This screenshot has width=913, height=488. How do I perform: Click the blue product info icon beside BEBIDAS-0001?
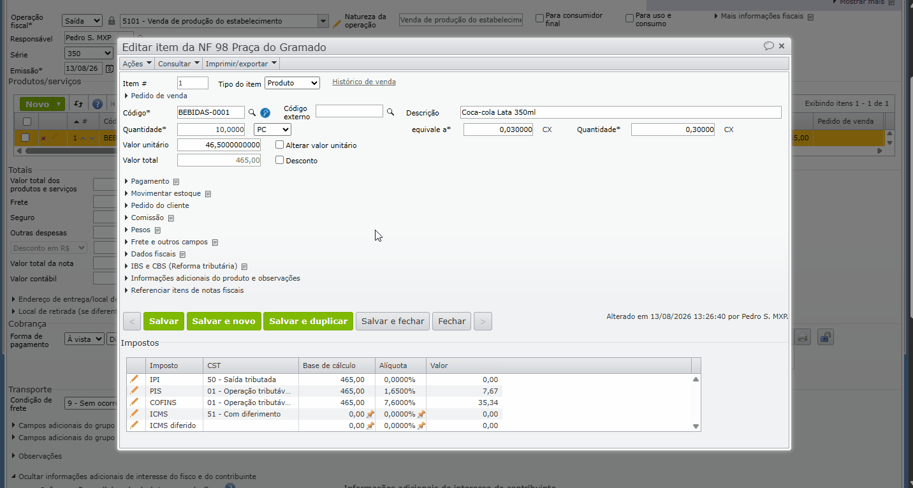tap(265, 113)
